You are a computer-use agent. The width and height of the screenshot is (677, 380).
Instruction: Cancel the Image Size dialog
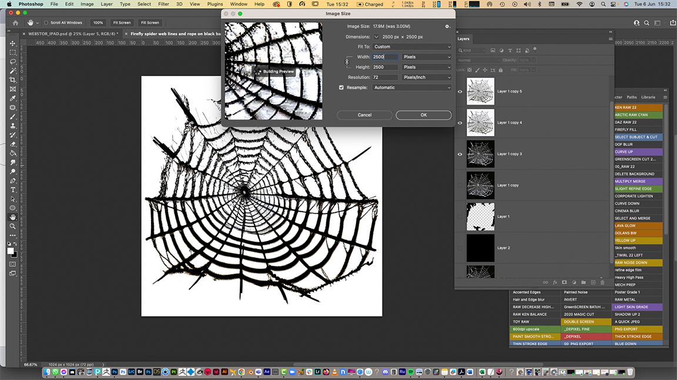tap(364, 115)
